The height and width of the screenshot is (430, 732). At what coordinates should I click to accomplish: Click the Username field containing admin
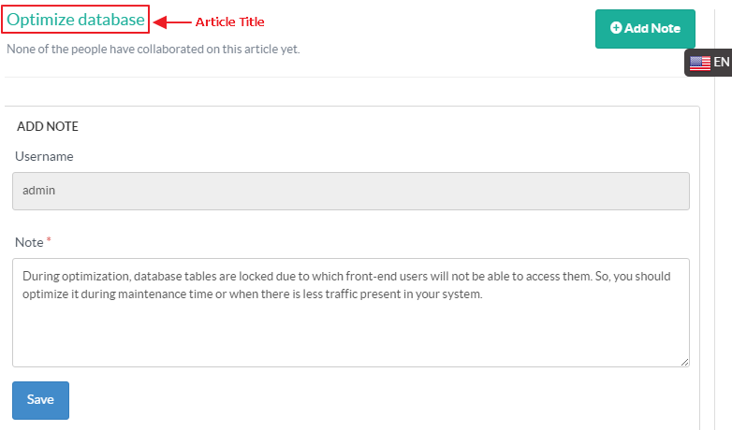pyautogui.click(x=351, y=191)
